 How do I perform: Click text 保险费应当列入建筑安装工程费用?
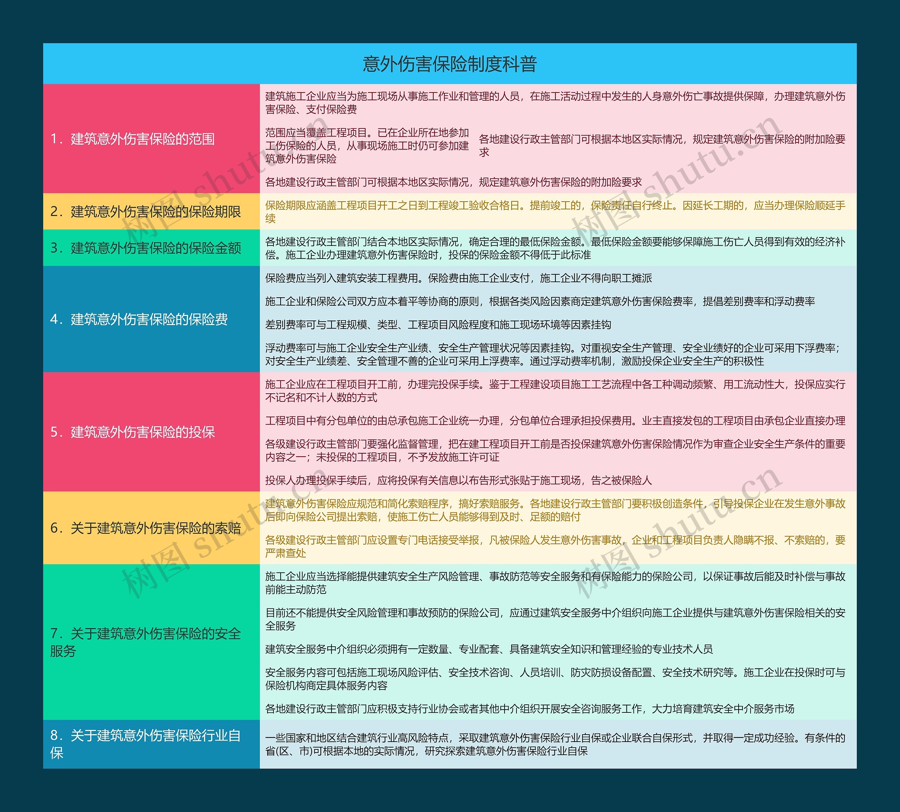pos(458,278)
